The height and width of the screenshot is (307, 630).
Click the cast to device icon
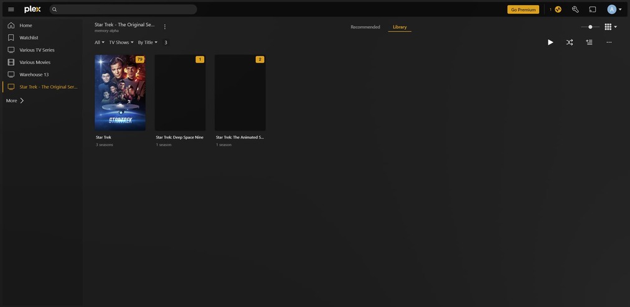[593, 9]
